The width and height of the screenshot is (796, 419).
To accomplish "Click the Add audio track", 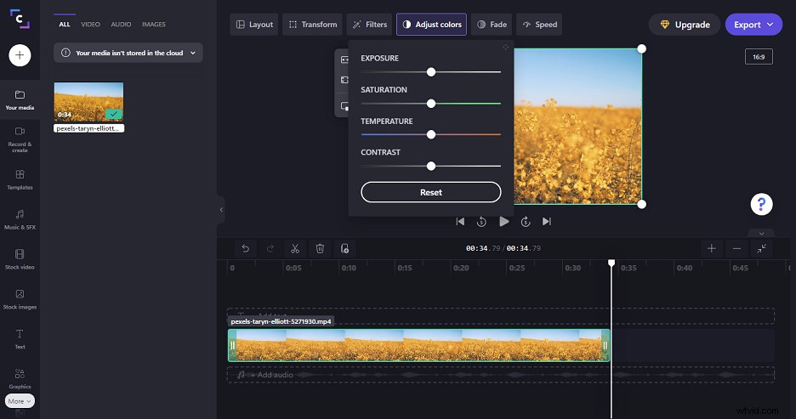I will coord(500,375).
